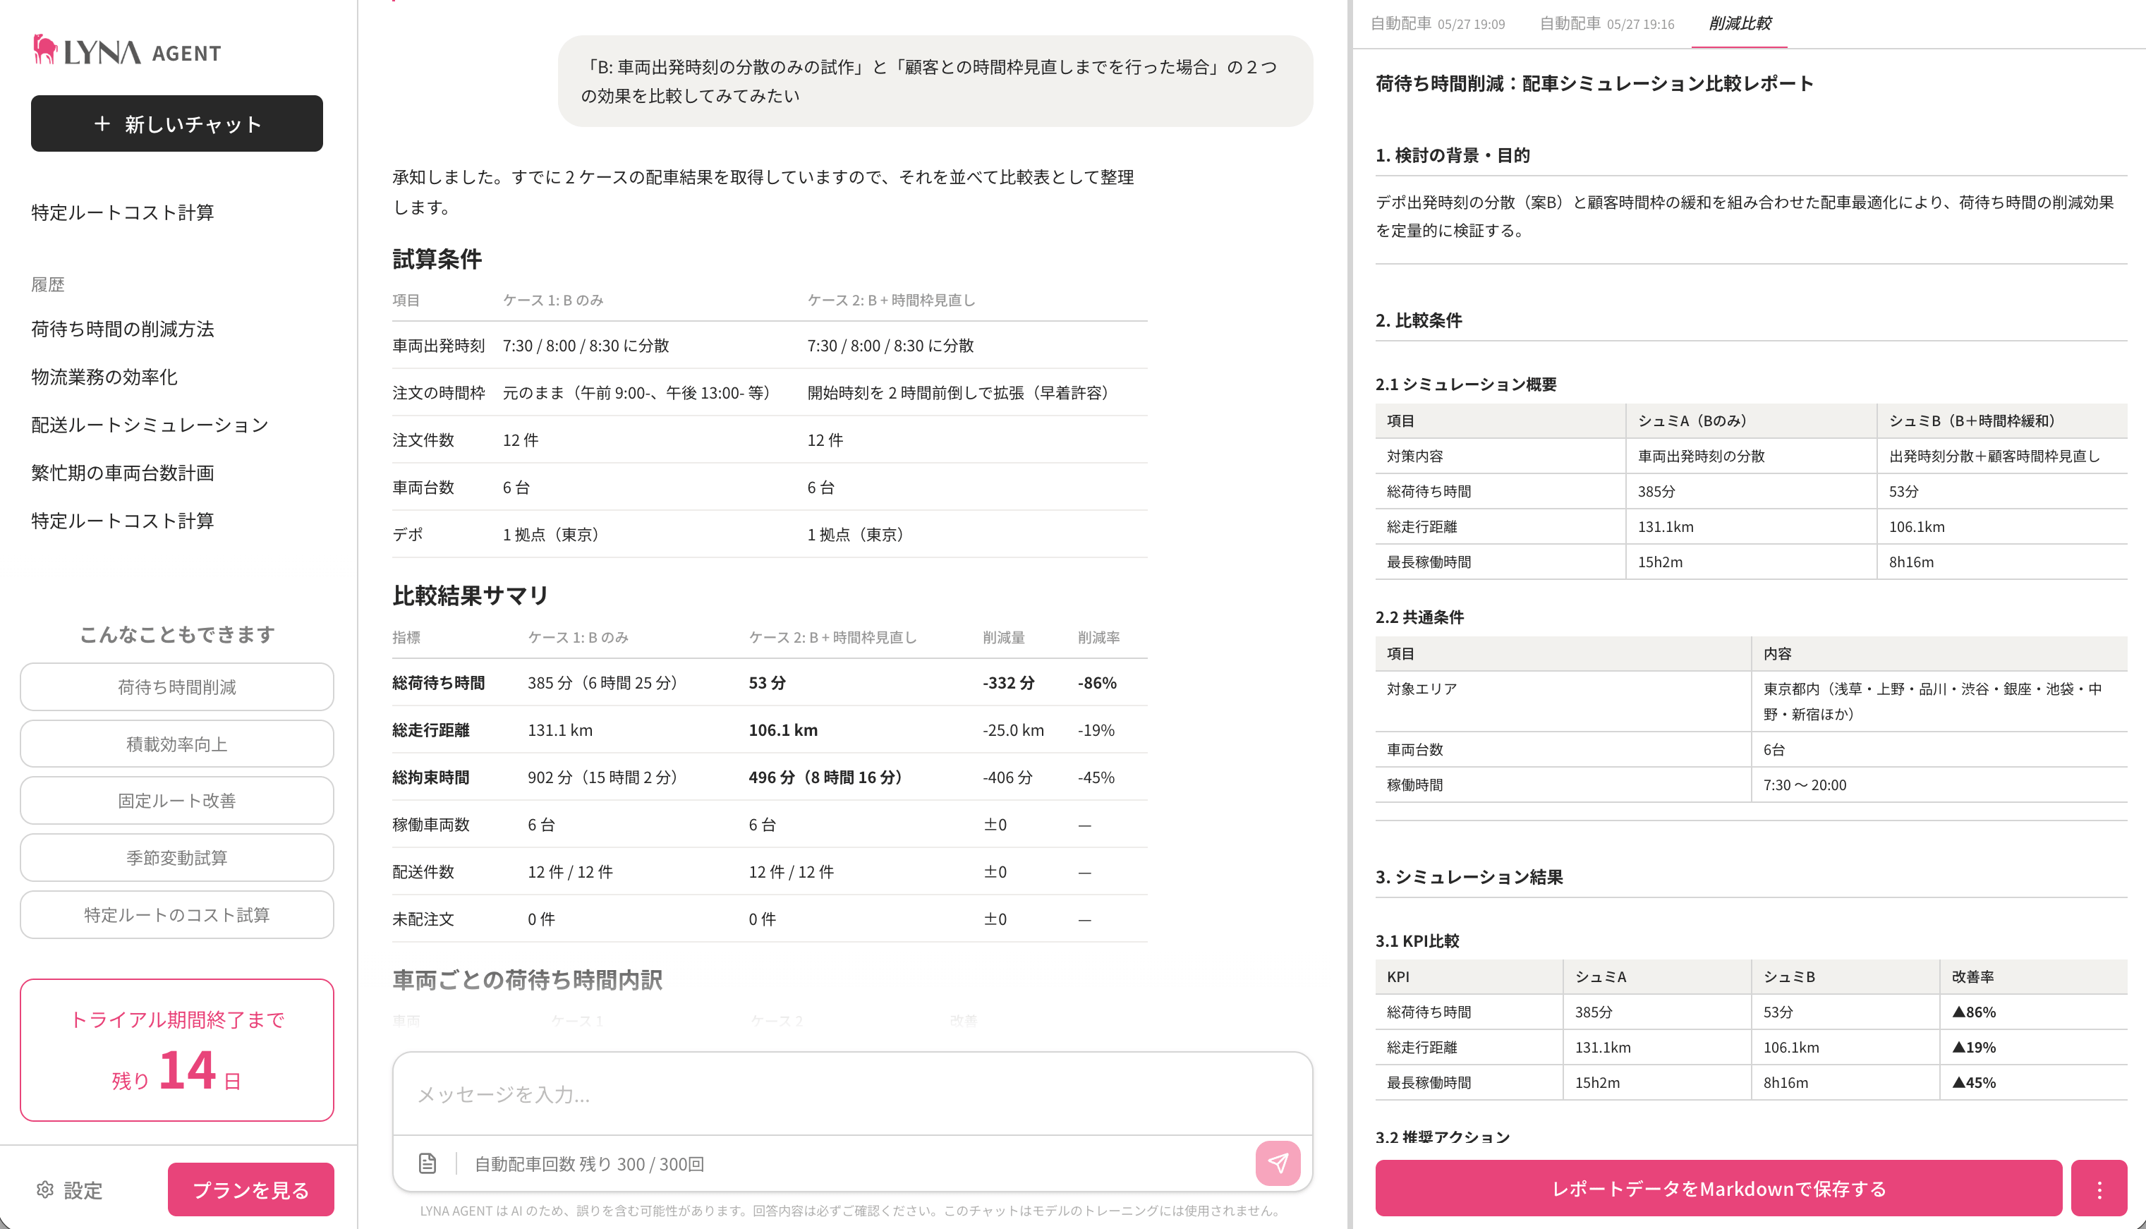Open last history item 特定ルートコスト計算
Screen dimensions: 2146x1229
pyautogui.click(x=122, y=521)
